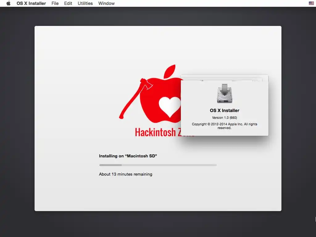Click the "Installing on Macintosh SD" text

(128, 156)
